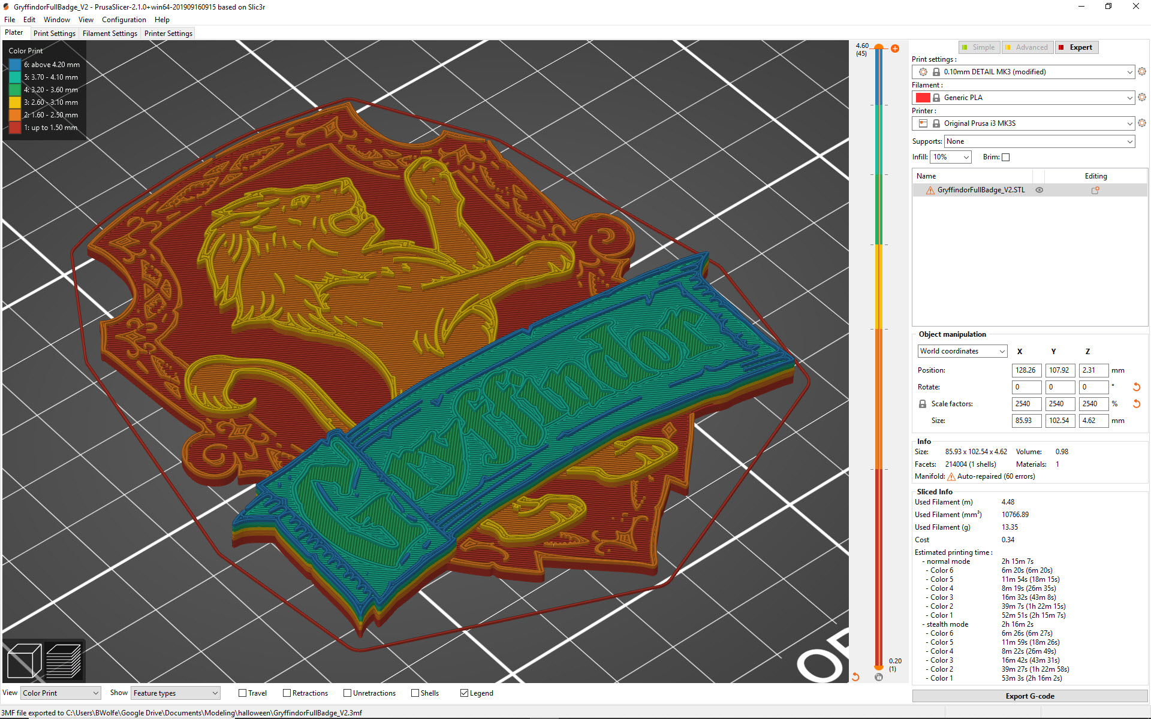Reset scale with the orange arrow icon
This screenshot has width=1151, height=719.
point(1136,404)
